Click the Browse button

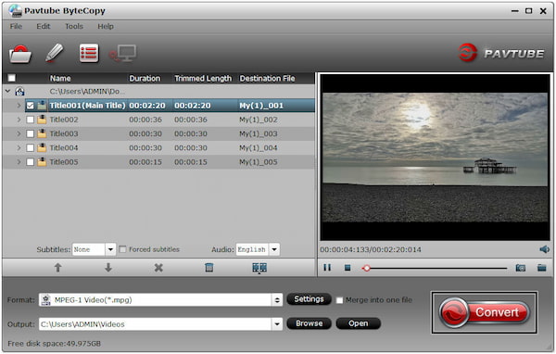tap(309, 323)
